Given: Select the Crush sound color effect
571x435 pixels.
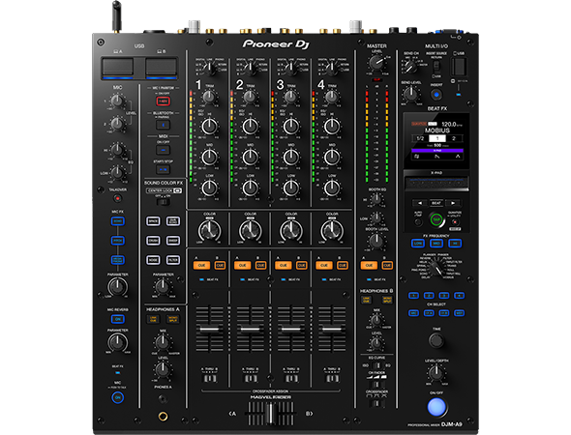Looking at the screenshot, I should pos(153,241).
